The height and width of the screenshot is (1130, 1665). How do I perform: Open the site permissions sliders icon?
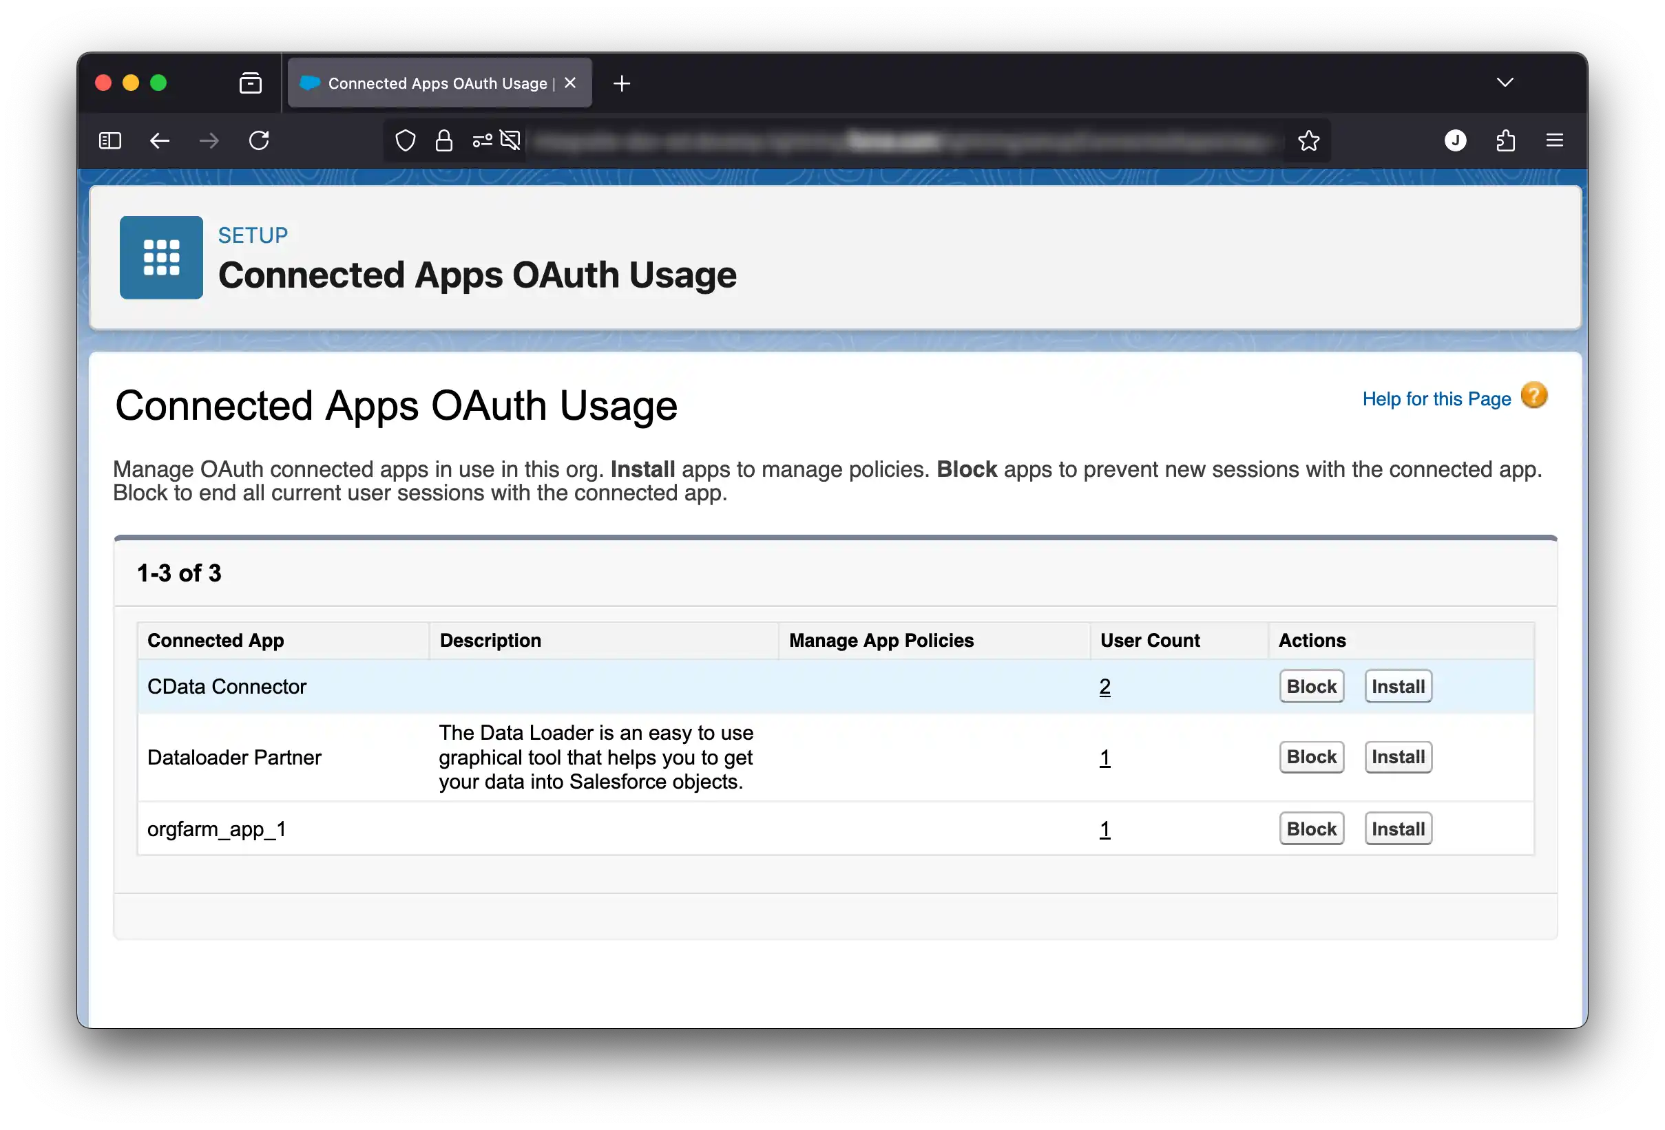482,140
